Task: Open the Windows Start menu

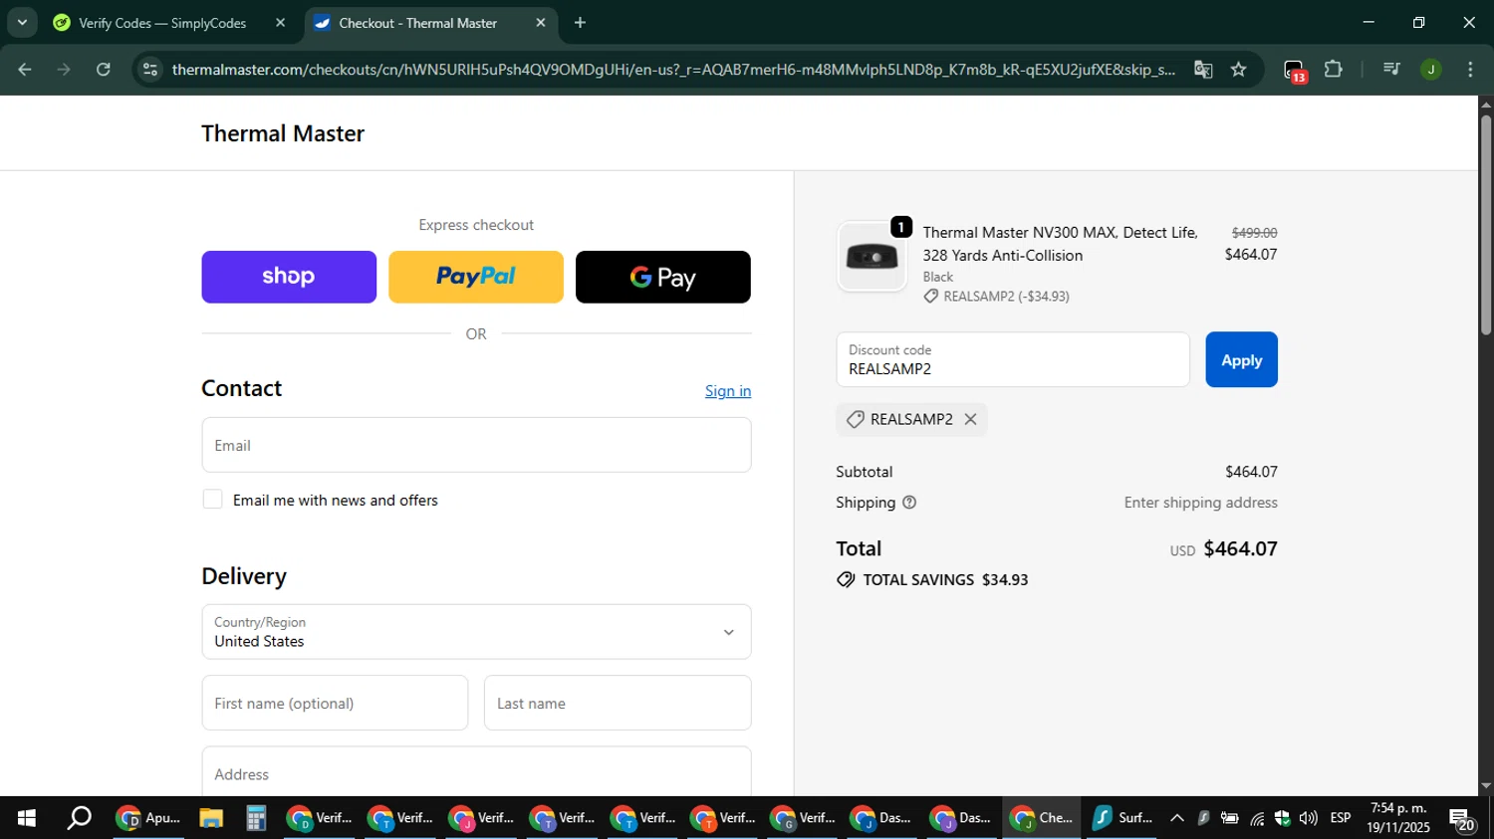Action: (27, 818)
